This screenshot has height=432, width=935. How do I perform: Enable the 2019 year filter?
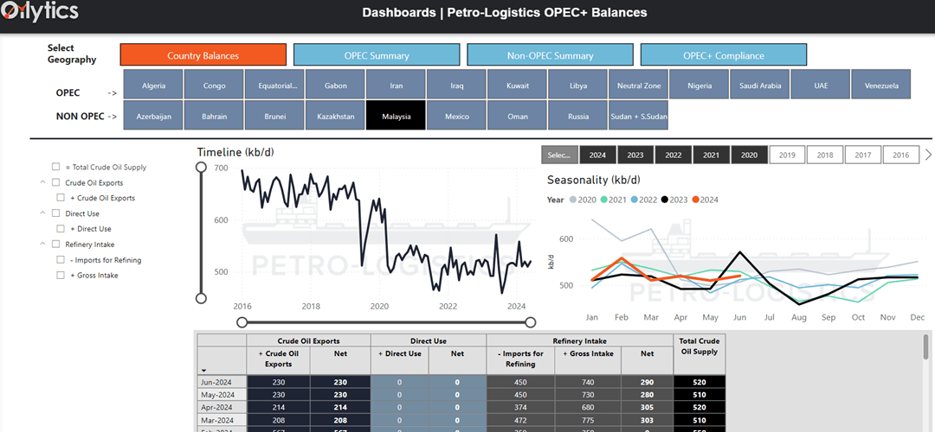coord(787,155)
